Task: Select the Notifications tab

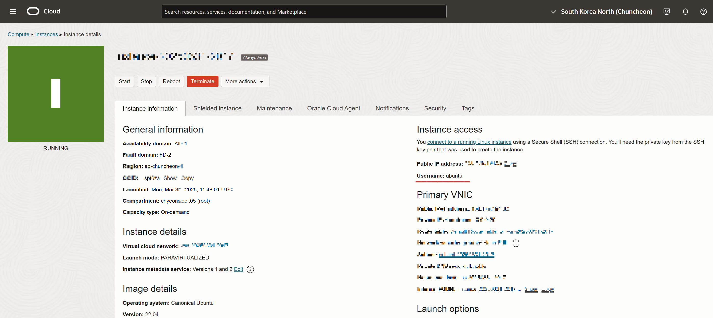Action: click(392, 108)
